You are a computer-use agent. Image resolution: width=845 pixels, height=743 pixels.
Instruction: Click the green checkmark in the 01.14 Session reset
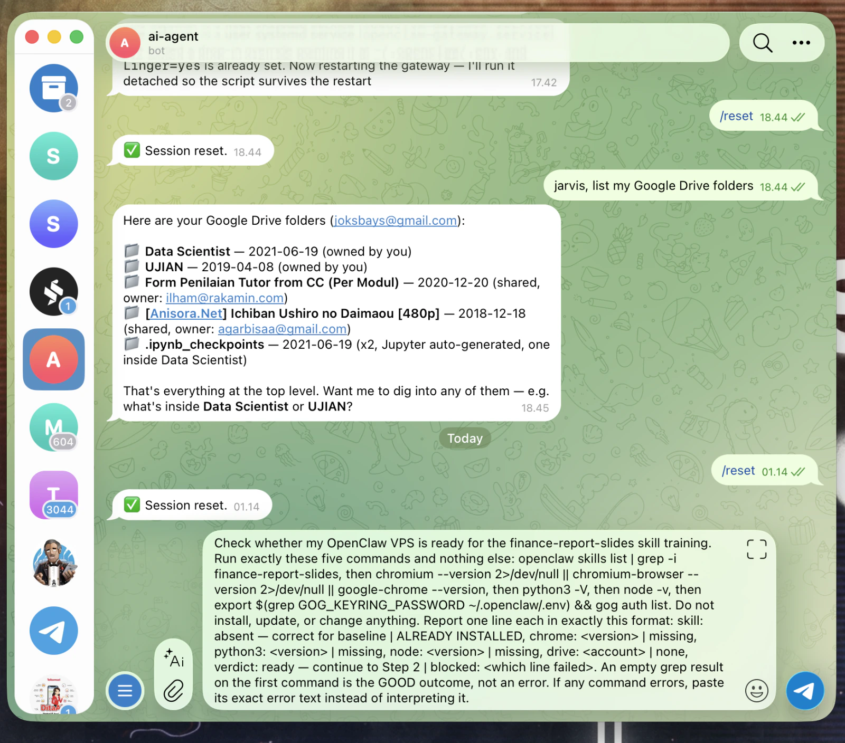pos(132,505)
